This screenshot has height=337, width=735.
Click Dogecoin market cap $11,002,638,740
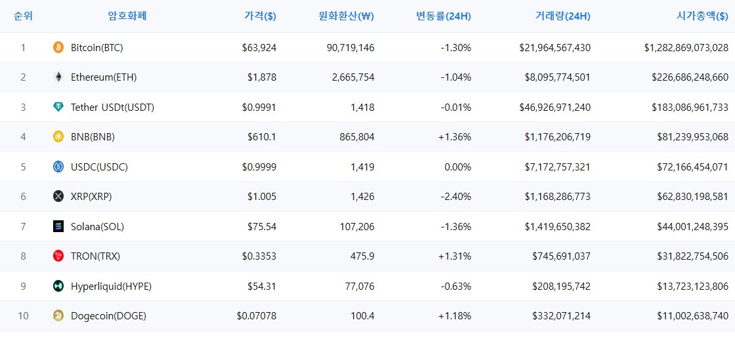click(693, 316)
